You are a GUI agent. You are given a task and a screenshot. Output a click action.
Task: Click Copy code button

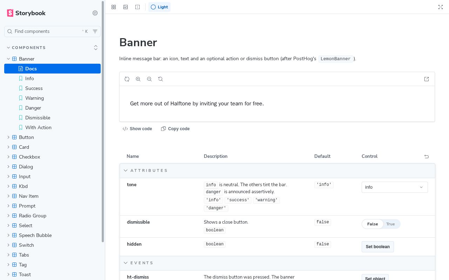175,129
